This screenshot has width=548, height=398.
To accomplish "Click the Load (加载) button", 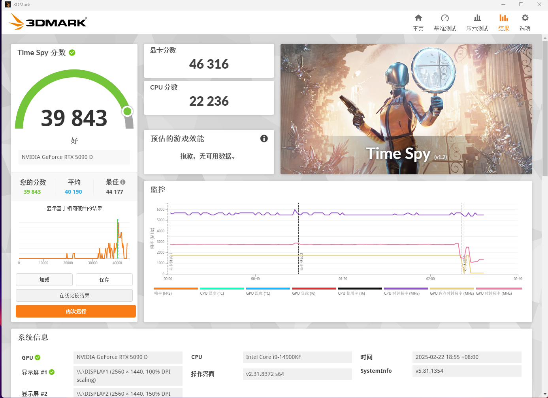I will (x=44, y=280).
